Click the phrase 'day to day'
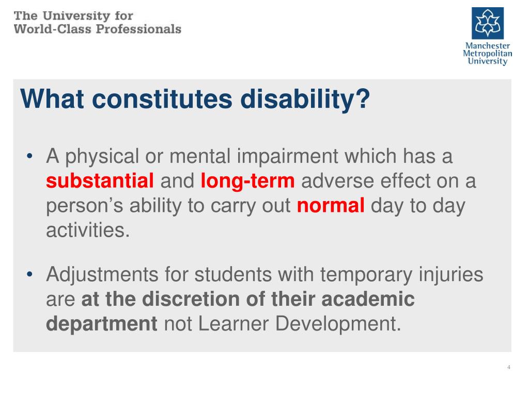529x396 pixels. 418,206
